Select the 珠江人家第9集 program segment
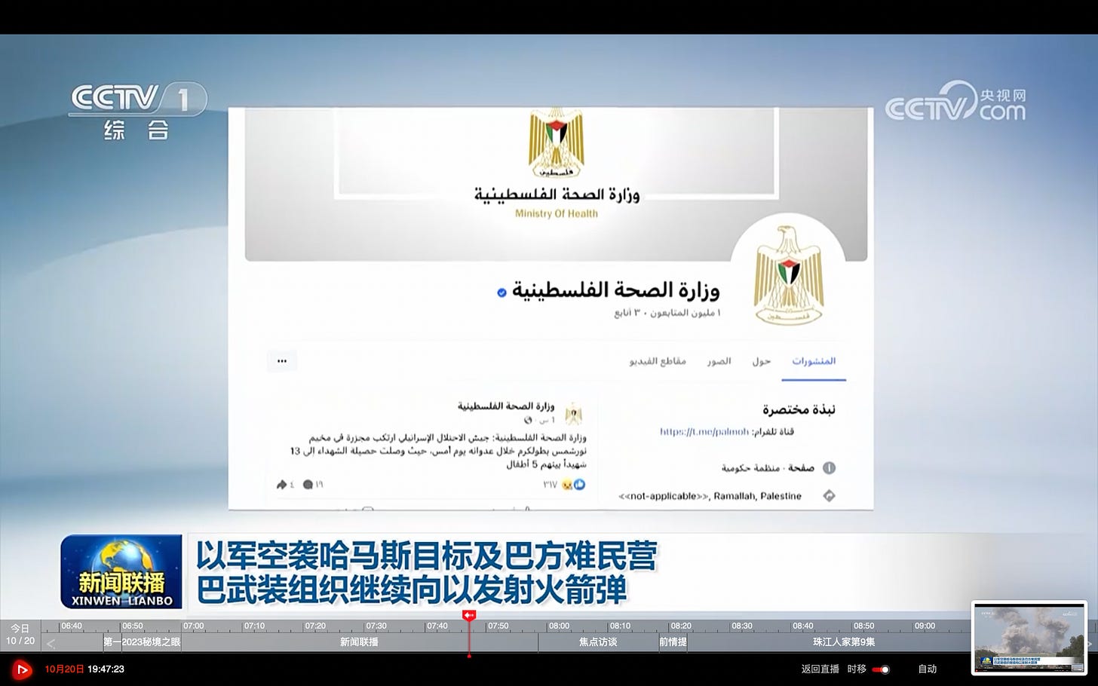1098x686 pixels. pyautogui.click(x=843, y=642)
